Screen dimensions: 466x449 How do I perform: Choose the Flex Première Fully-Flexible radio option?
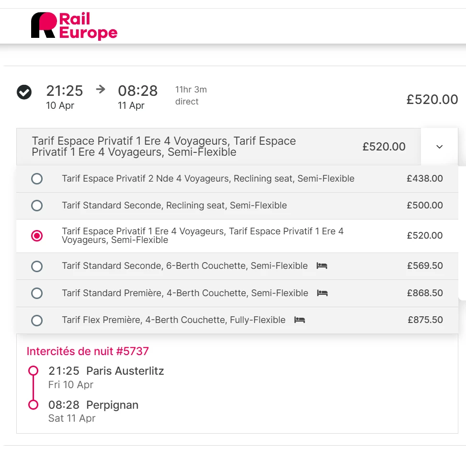pos(37,320)
